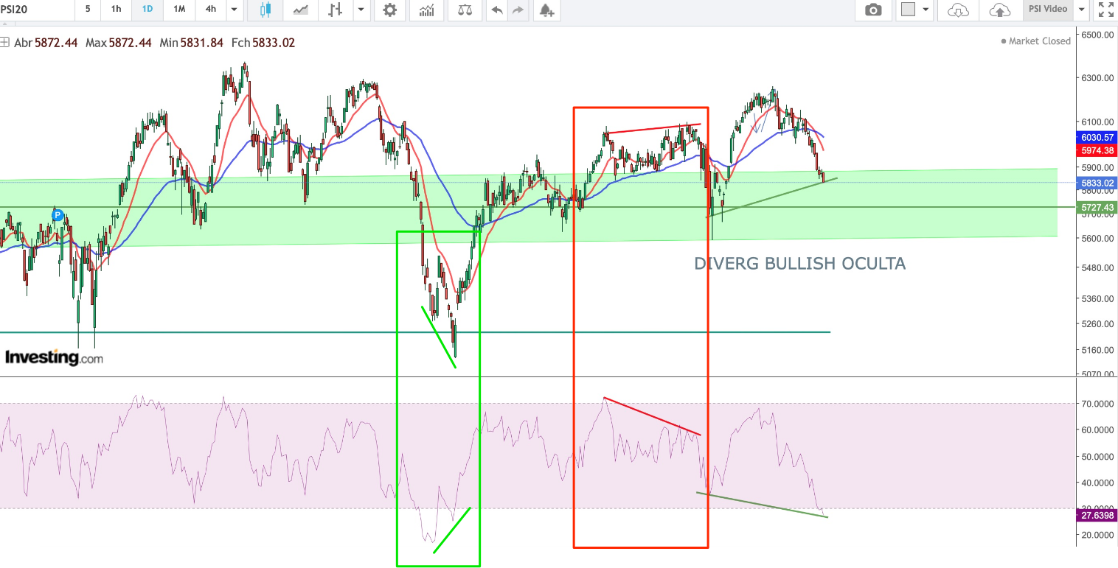Save chart layout to cloud
This screenshot has height=568, width=1118.
[999, 10]
